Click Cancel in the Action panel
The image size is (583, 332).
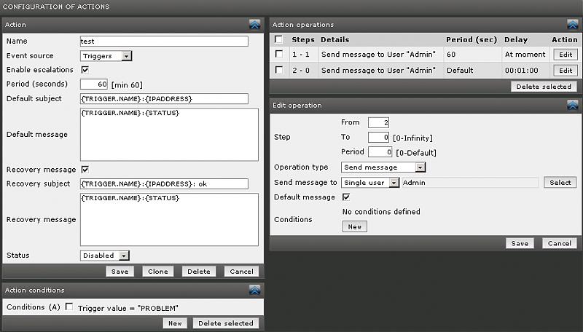tap(242, 272)
